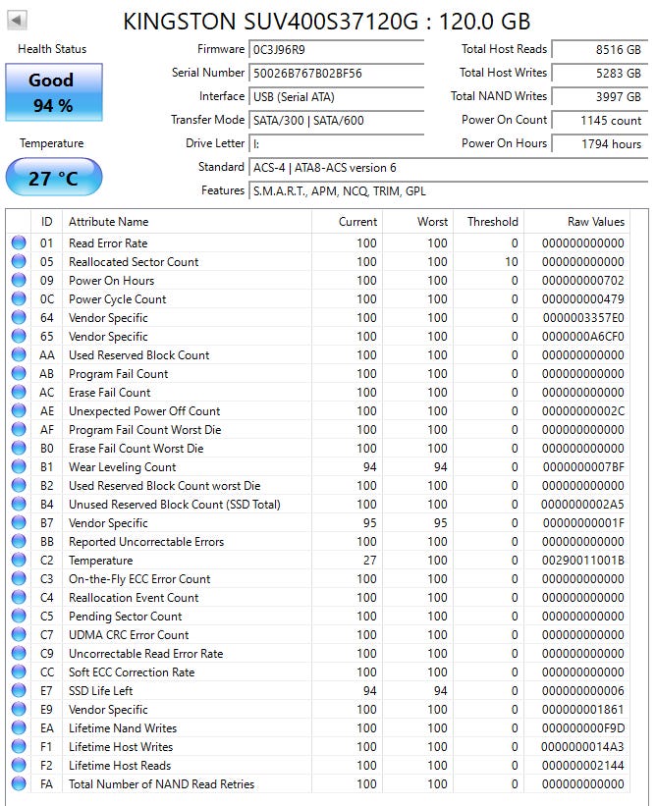Select status icon for Program Fail Count

coord(19,373)
